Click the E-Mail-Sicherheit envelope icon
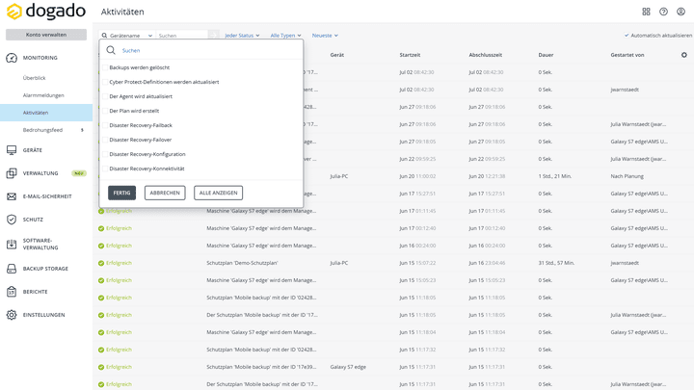Image resolution: width=694 pixels, height=390 pixels. (12, 196)
